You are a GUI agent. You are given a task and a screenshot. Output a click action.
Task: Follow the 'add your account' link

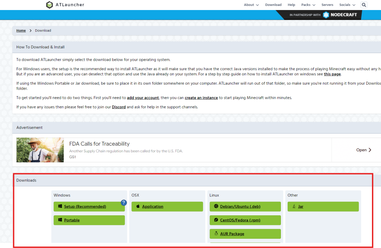pyautogui.click(x=143, y=98)
